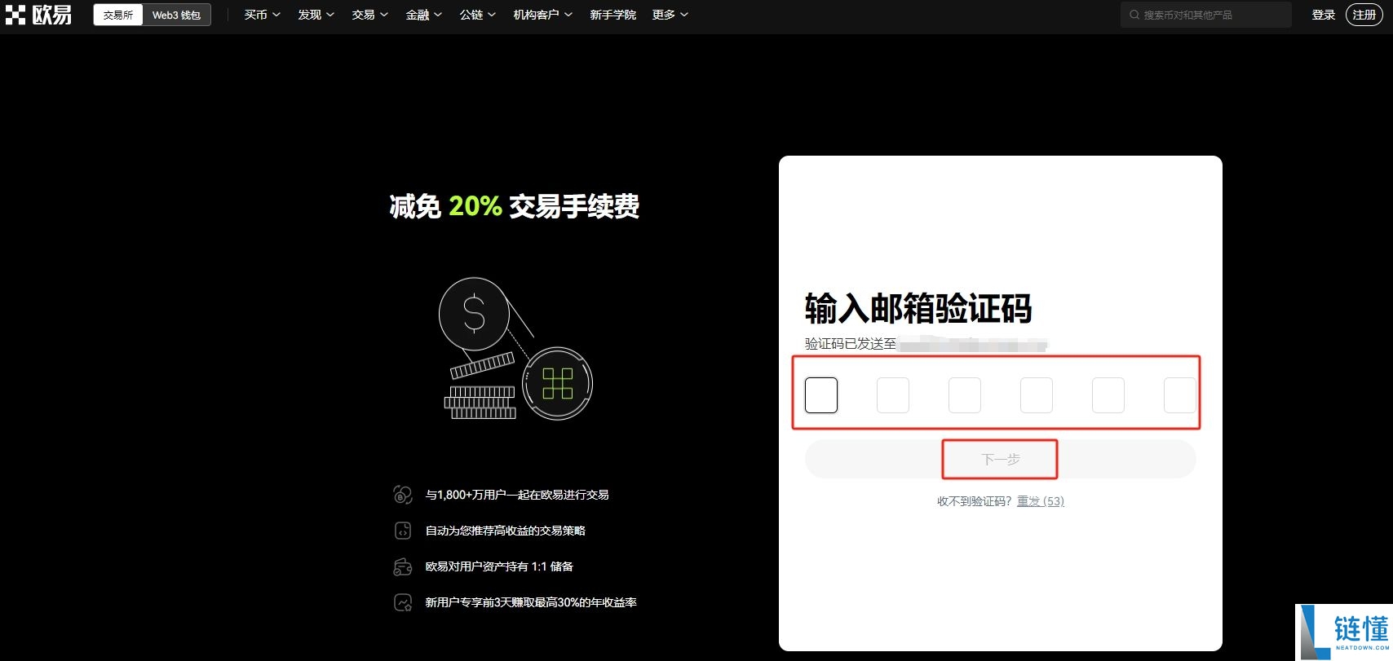
Task: Click the 验证码已发送至 message text
Action: pyautogui.click(x=851, y=344)
